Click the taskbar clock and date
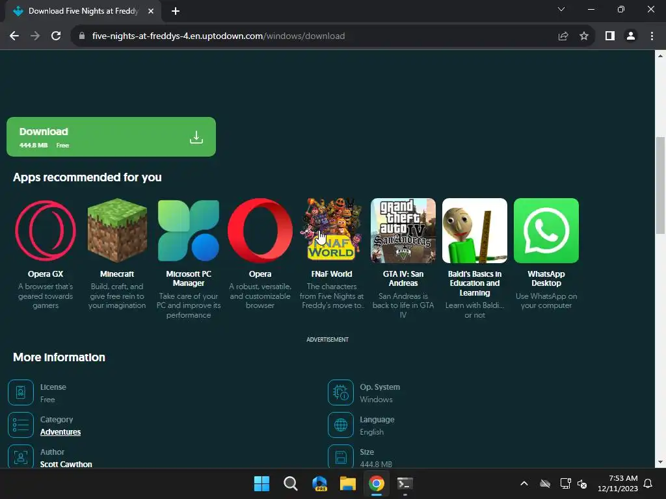The height and width of the screenshot is (499, 666). pos(618,483)
